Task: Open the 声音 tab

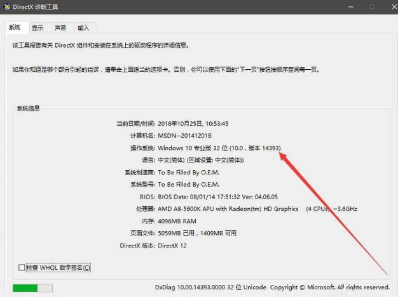Action: pos(63,28)
